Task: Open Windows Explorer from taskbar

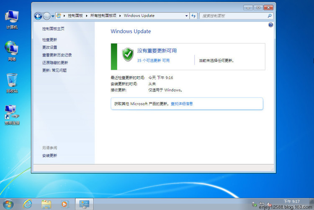Action: [x=46, y=204]
